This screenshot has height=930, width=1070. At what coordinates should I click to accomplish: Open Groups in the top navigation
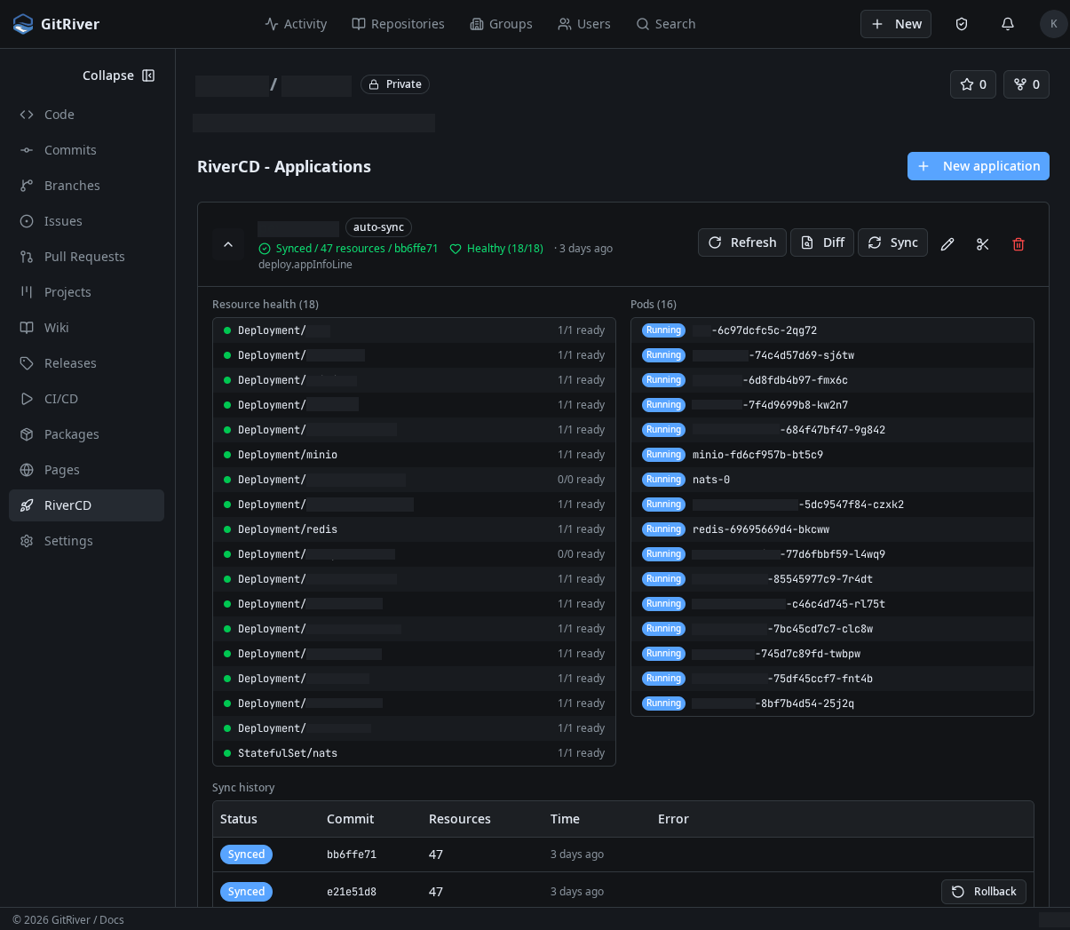[501, 24]
